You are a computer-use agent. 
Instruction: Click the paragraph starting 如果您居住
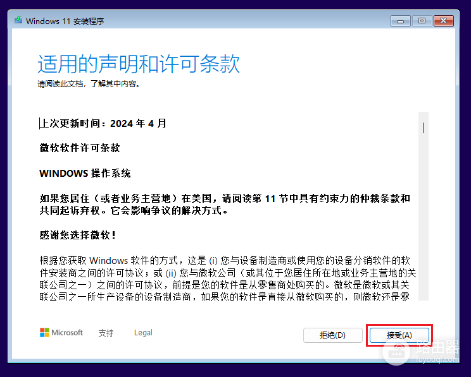tap(225, 205)
